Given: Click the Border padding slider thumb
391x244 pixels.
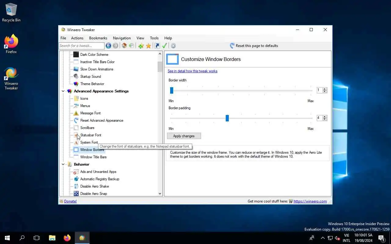Looking at the screenshot, I should (x=227, y=118).
